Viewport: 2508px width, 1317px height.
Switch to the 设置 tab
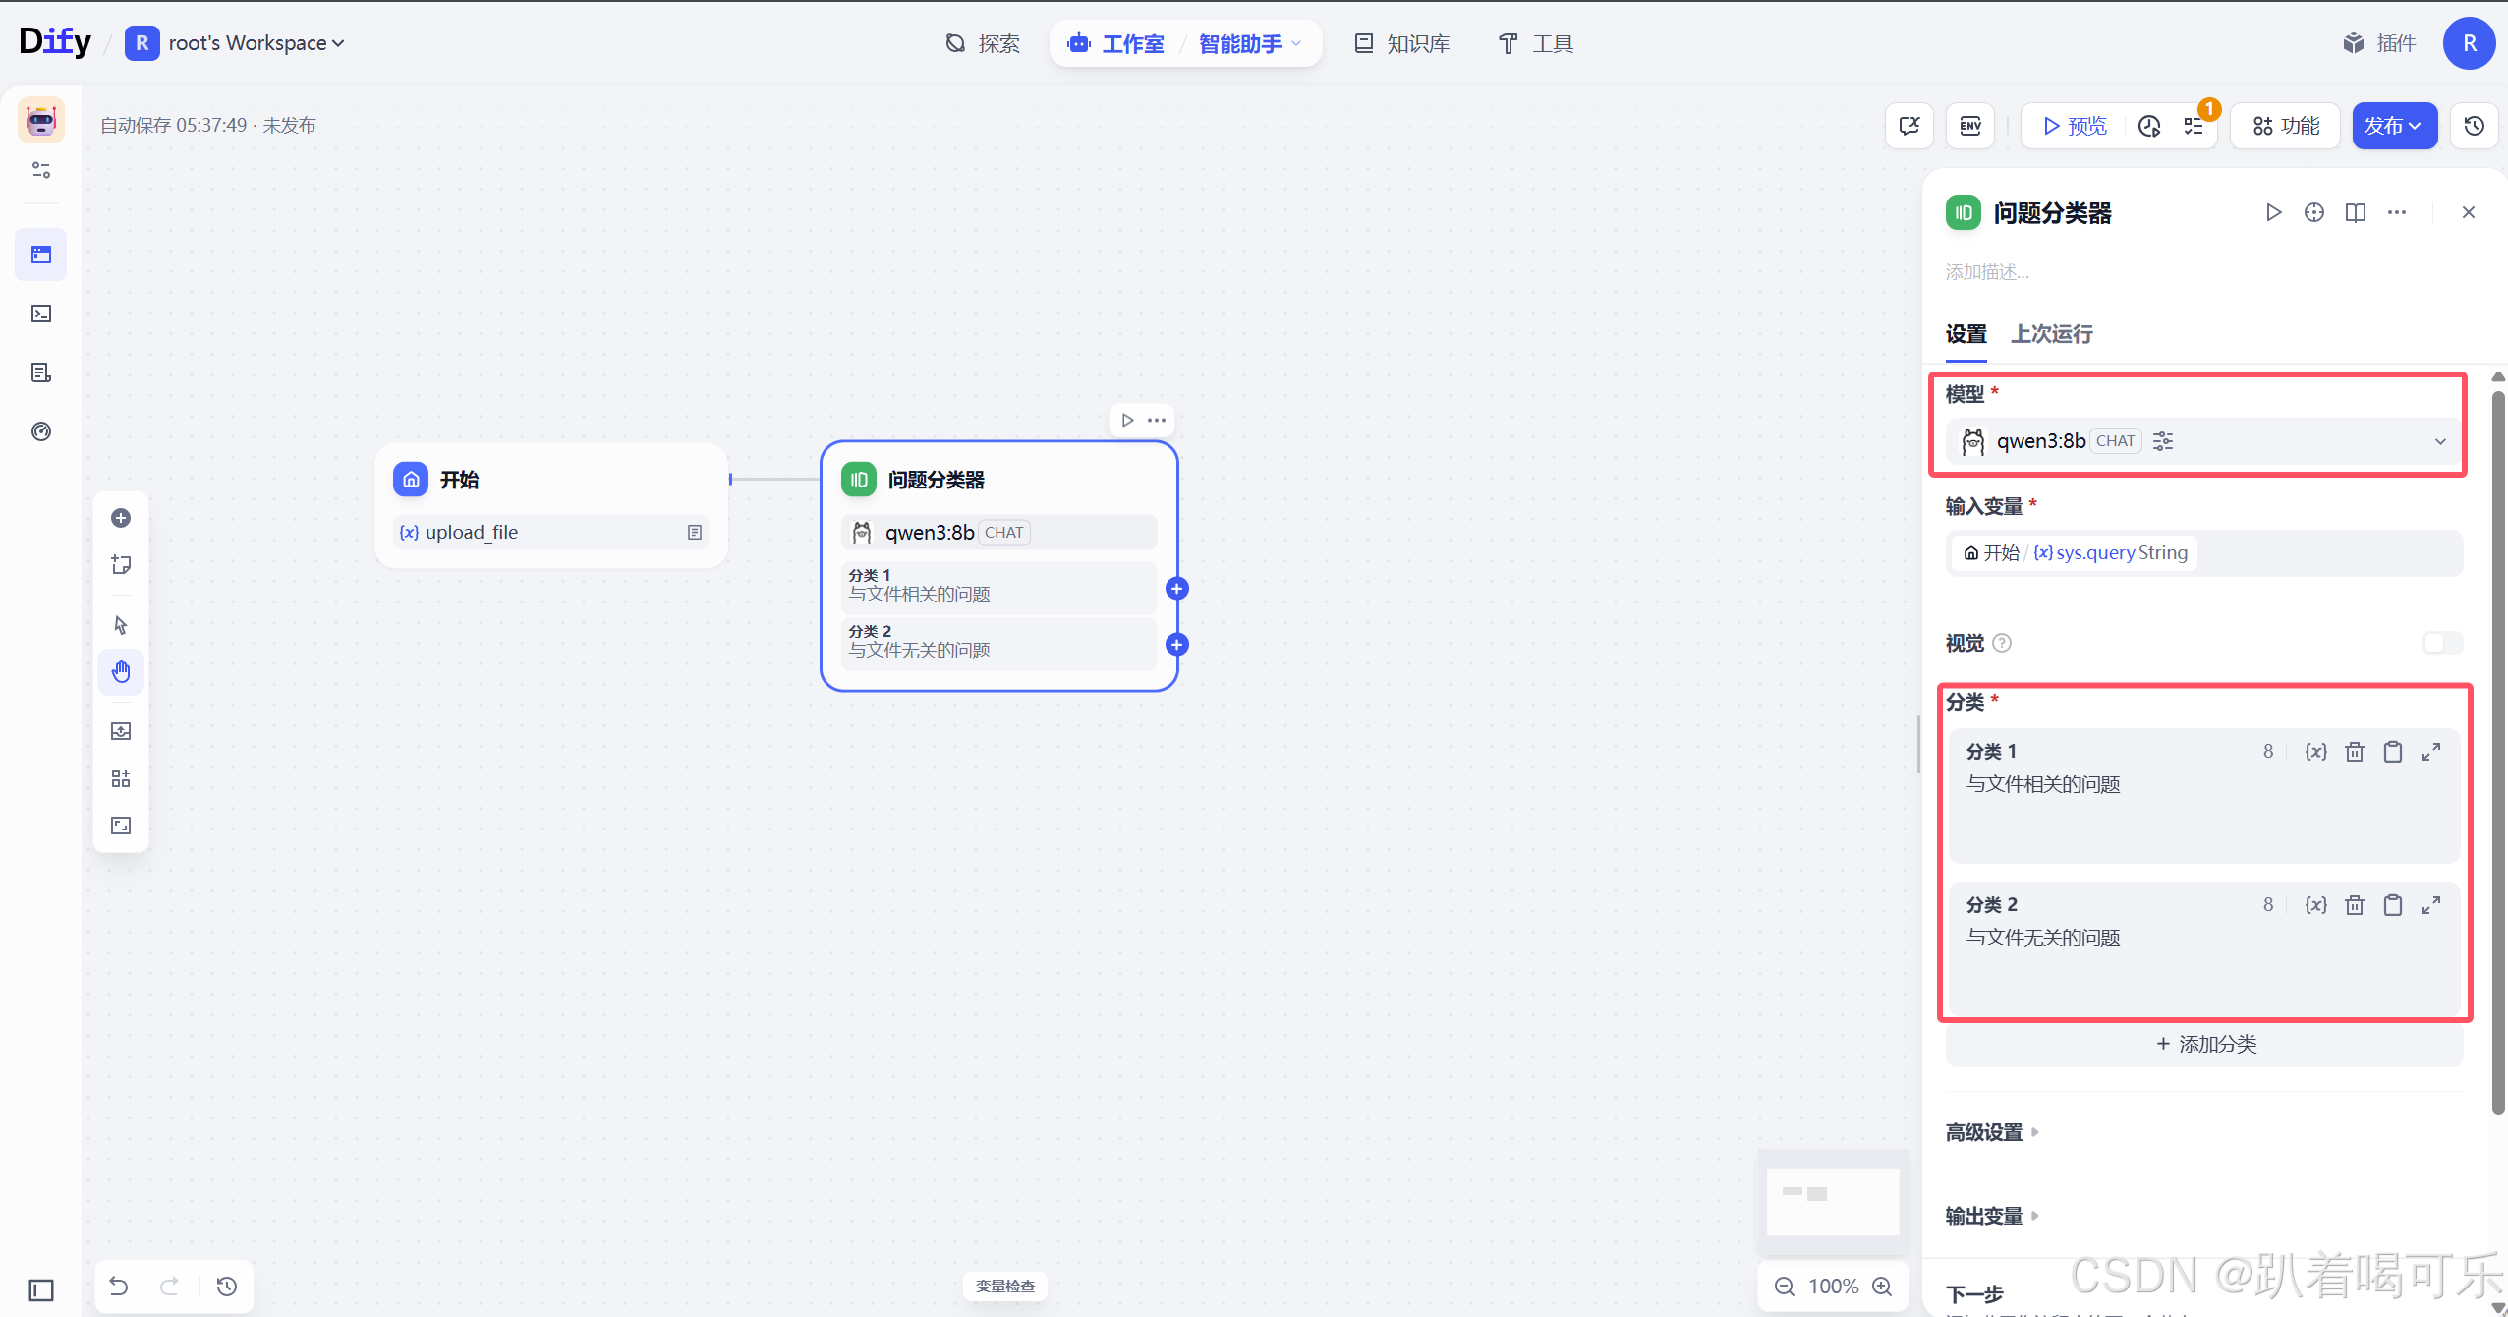(1966, 334)
